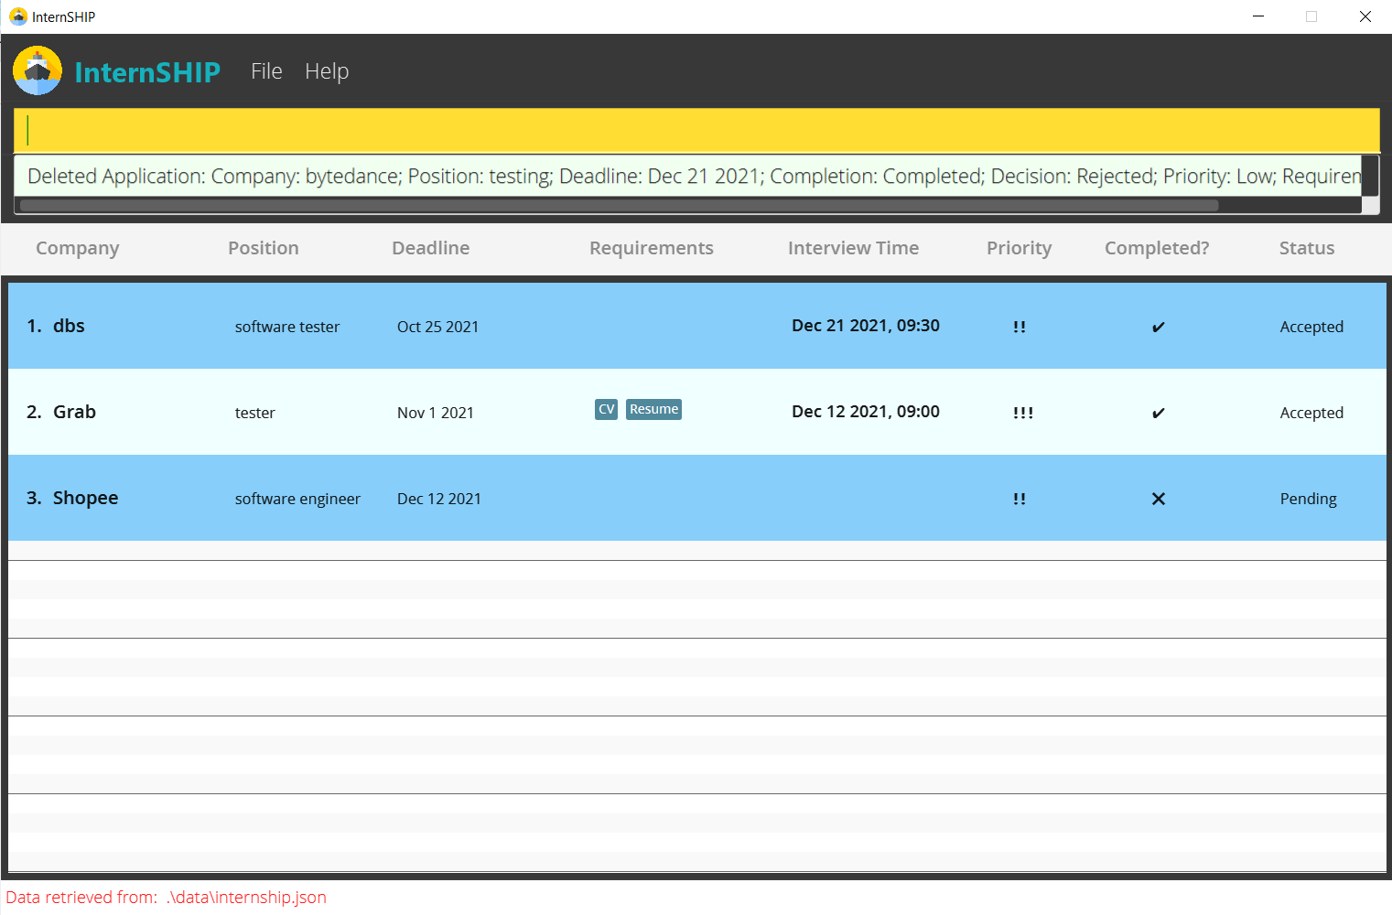Image resolution: width=1392 pixels, height=915 pixels.
Task: Open the Help menu
Action: pos(327,71)
